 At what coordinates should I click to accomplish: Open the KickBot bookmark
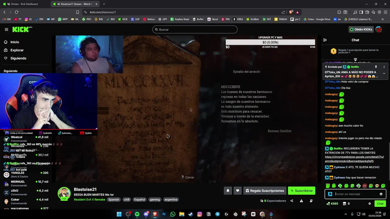(252, 19)
